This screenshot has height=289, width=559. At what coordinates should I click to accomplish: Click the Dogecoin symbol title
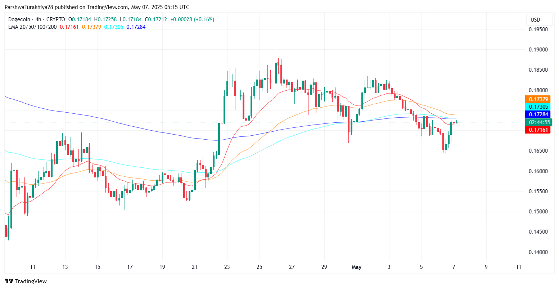click(x=20, y=19)
